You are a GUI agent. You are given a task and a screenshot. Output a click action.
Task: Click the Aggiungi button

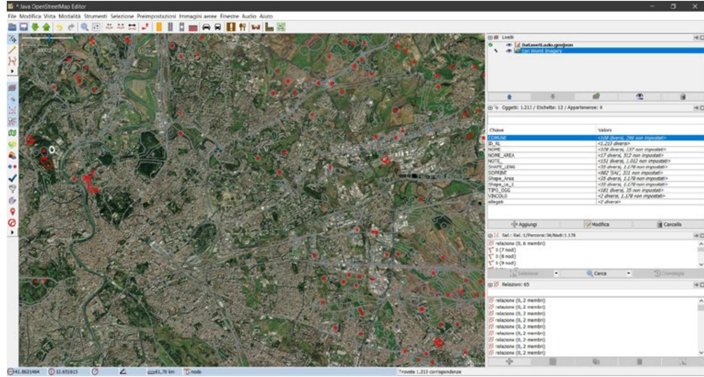[x=524, y=224]
